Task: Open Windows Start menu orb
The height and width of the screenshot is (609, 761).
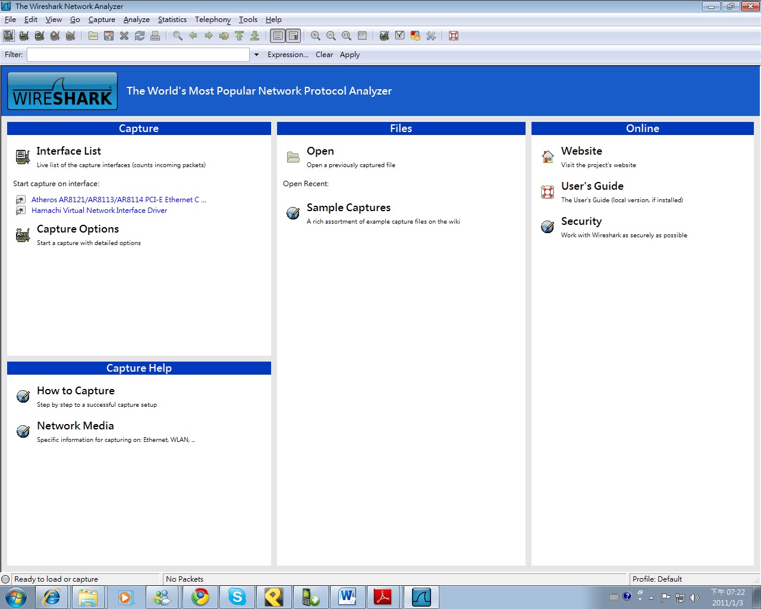Action: pyautogui.click(x=16, y=597)
